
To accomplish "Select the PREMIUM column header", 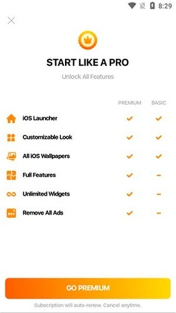I will pyautogui.click(x=130, y=103).
